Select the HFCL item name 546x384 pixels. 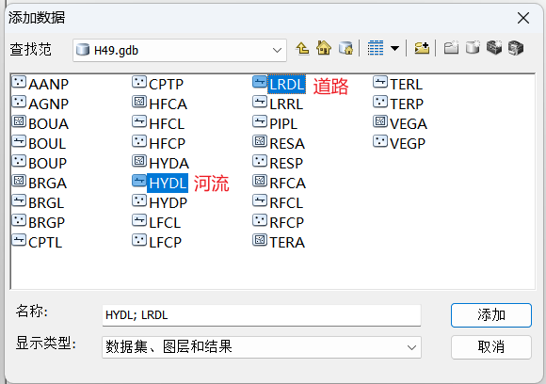tap(167, 124)
